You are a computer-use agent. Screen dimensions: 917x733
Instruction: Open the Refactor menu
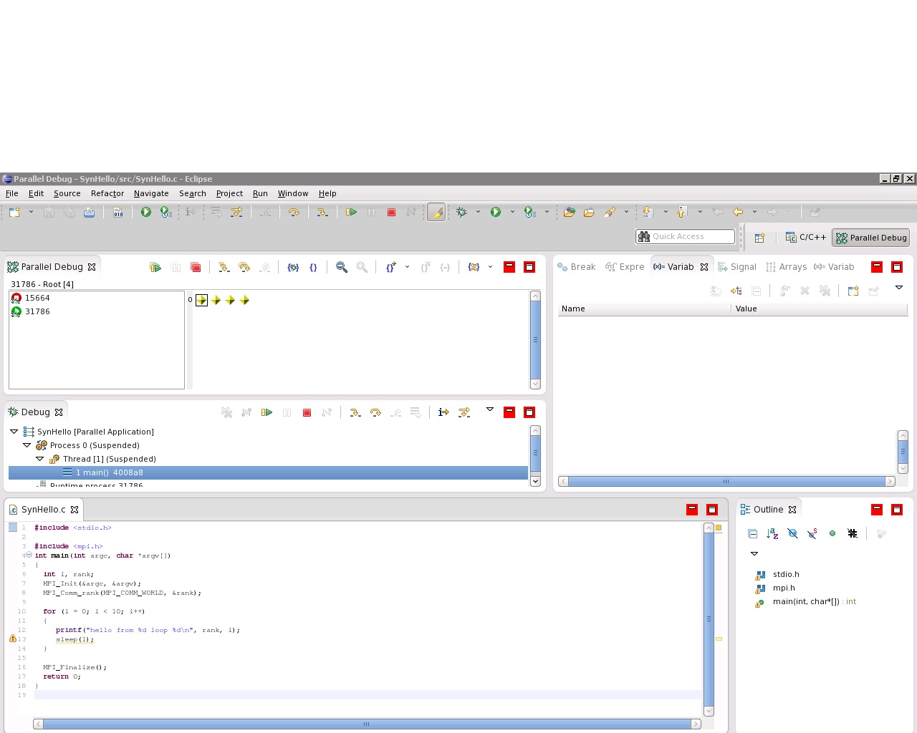(107, 193)
